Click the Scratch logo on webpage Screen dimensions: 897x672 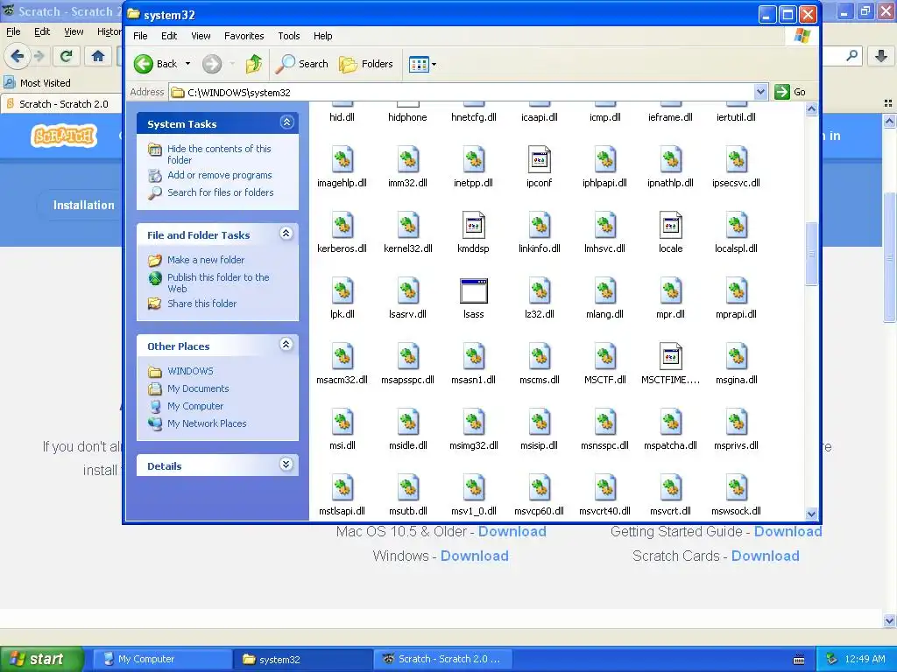[64, 136]
